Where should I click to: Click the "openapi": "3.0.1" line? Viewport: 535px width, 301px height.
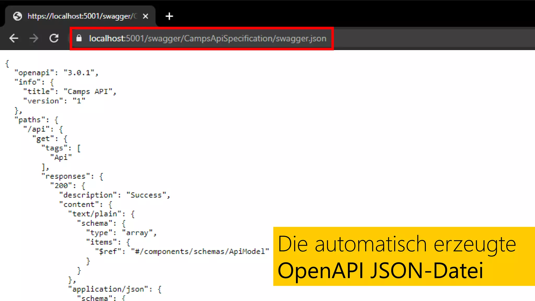(x=56, y=73)
